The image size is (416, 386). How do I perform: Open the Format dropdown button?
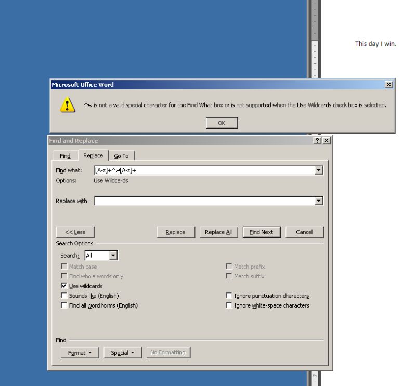pos(80,353)
